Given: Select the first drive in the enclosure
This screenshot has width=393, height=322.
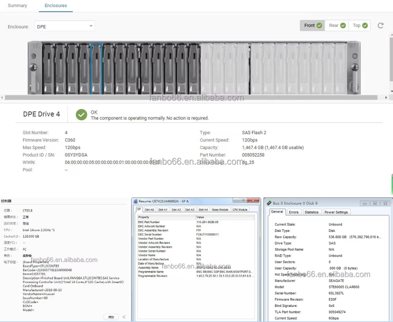Looking at the screenshot, I should [47, 69].
